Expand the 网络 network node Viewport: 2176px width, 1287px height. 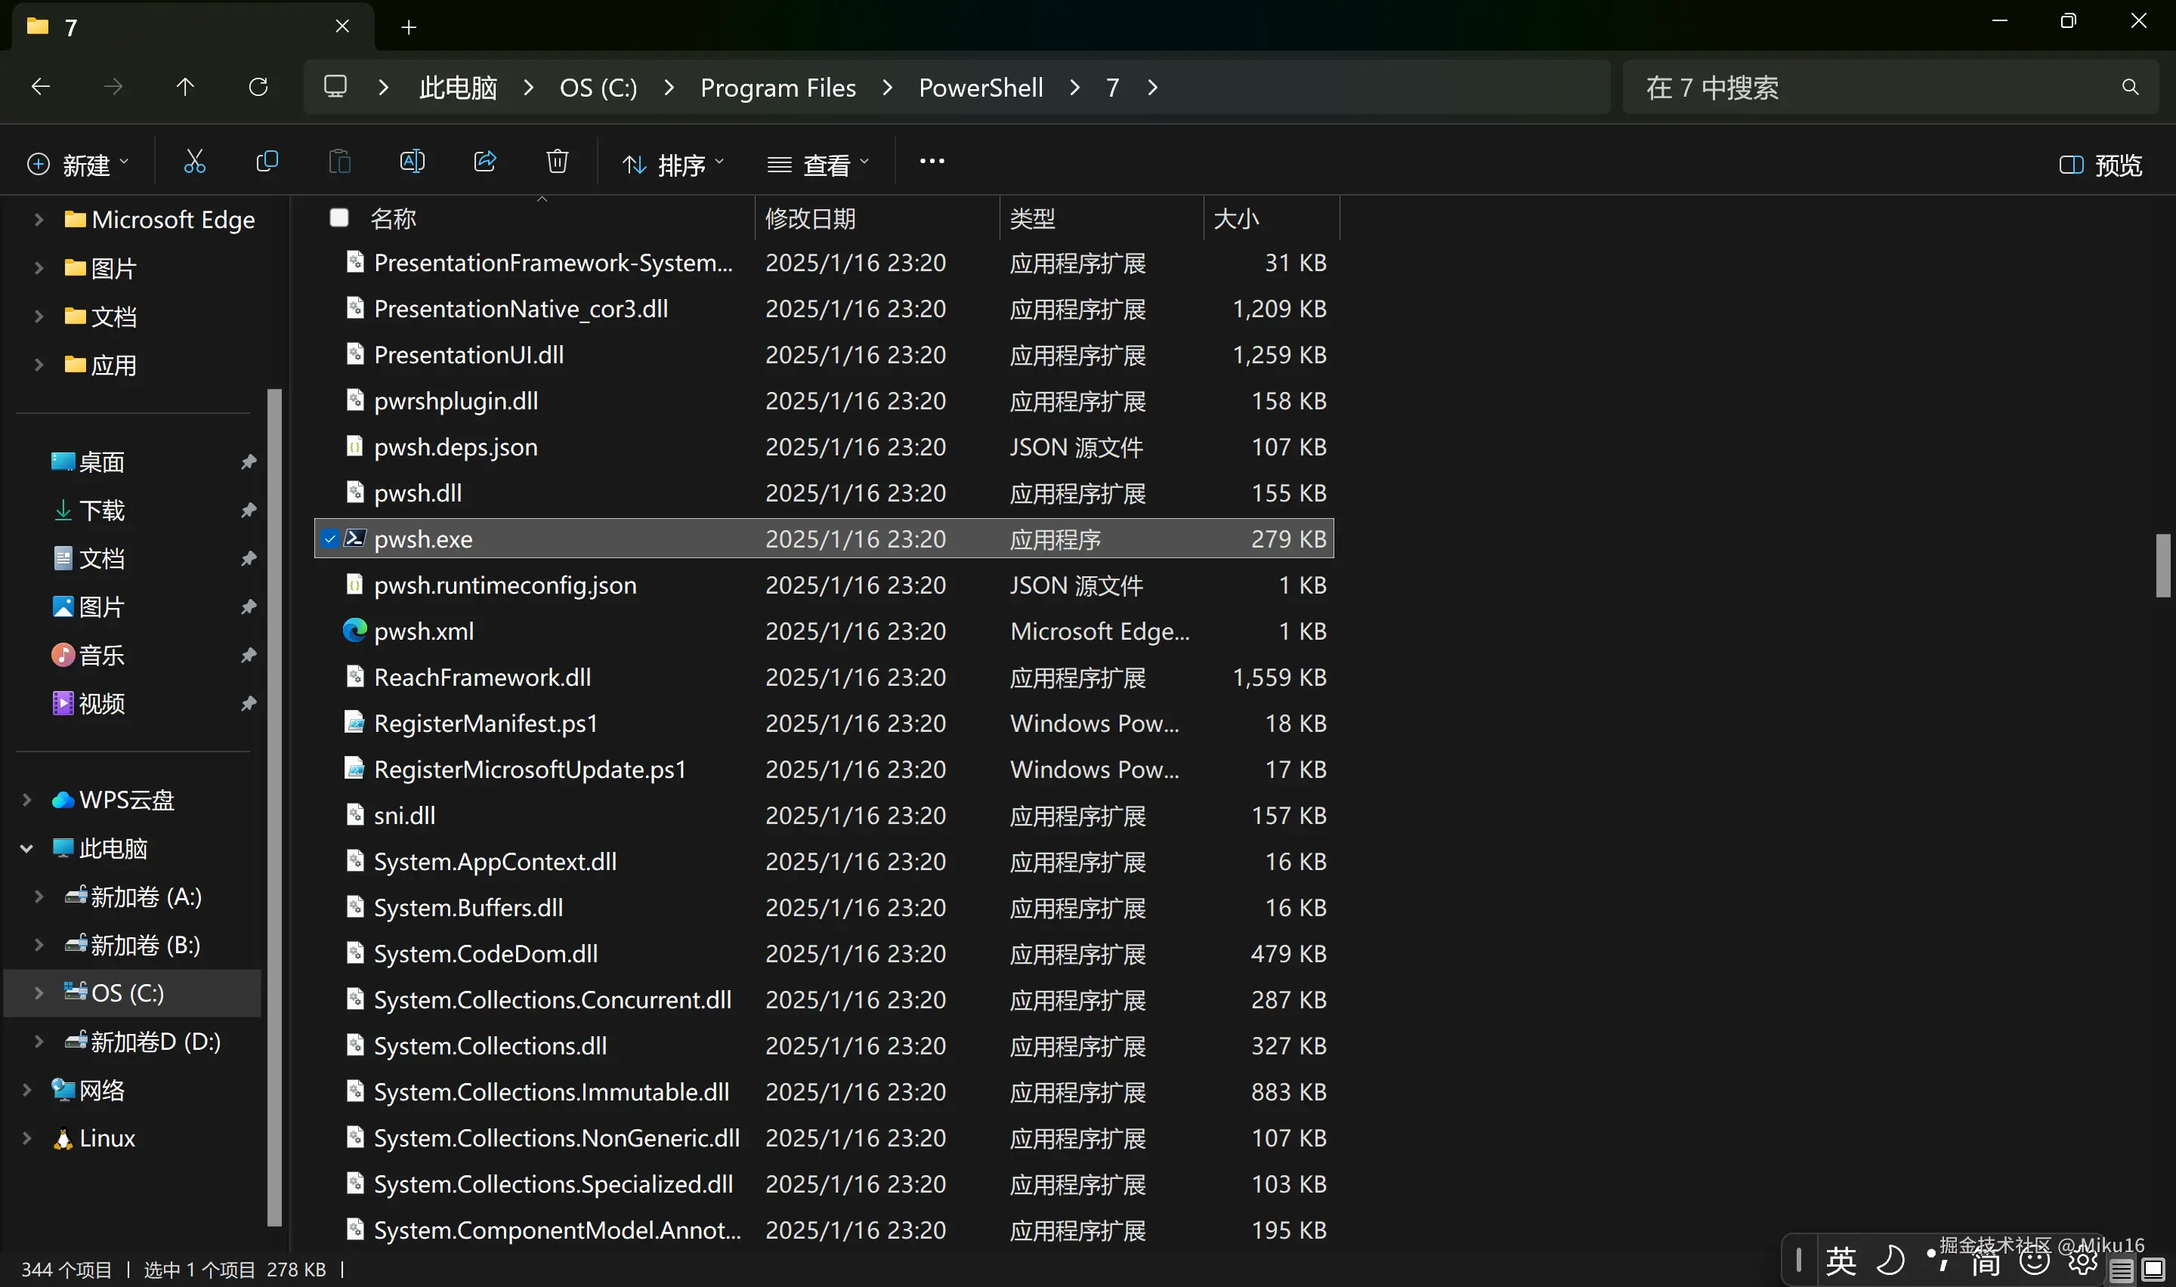[27, 1090]
